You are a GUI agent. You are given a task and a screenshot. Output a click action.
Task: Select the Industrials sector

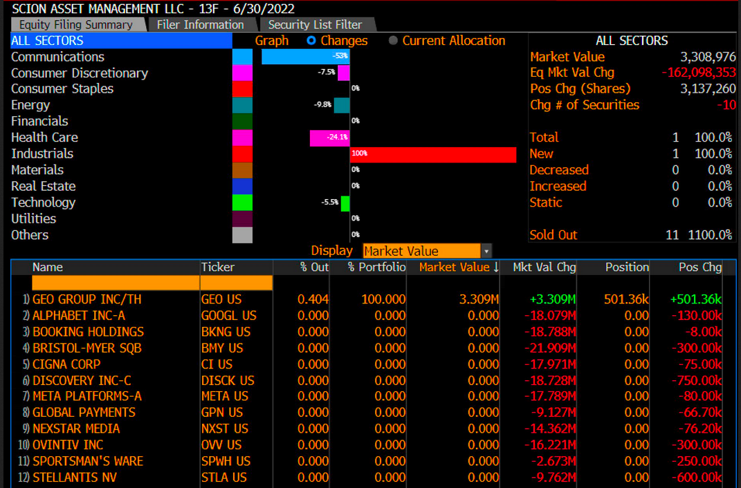42,153
